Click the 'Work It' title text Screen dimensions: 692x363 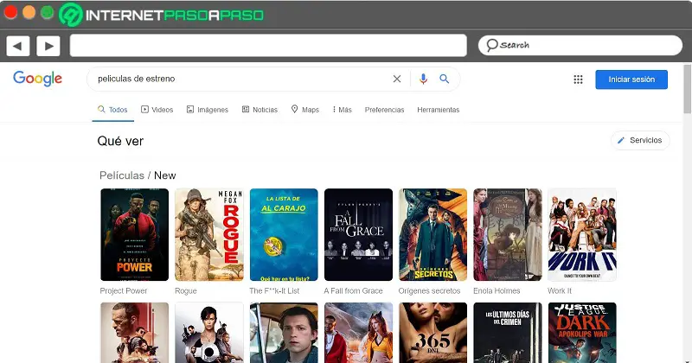coord(560,290)
